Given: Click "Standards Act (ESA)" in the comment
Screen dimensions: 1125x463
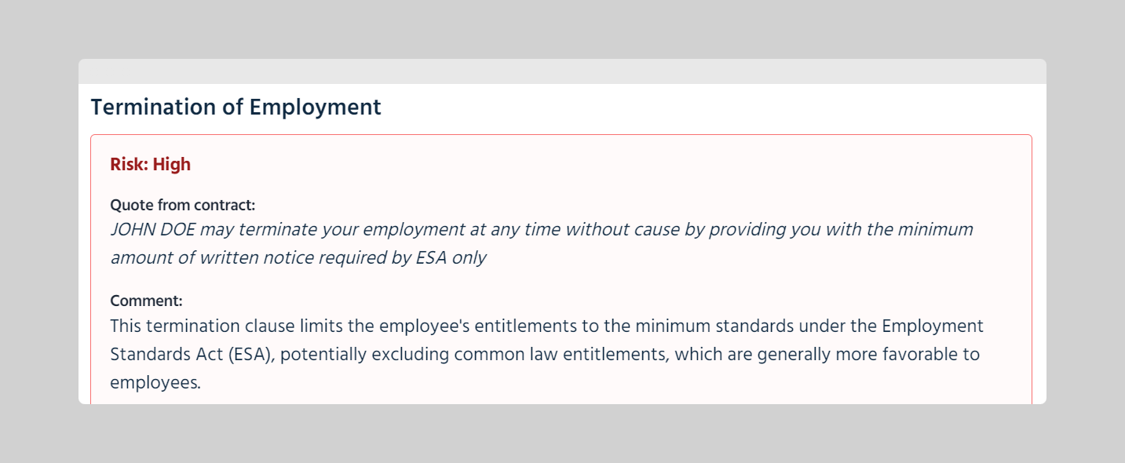Looking at the screenshot, I should coord(192,355).
